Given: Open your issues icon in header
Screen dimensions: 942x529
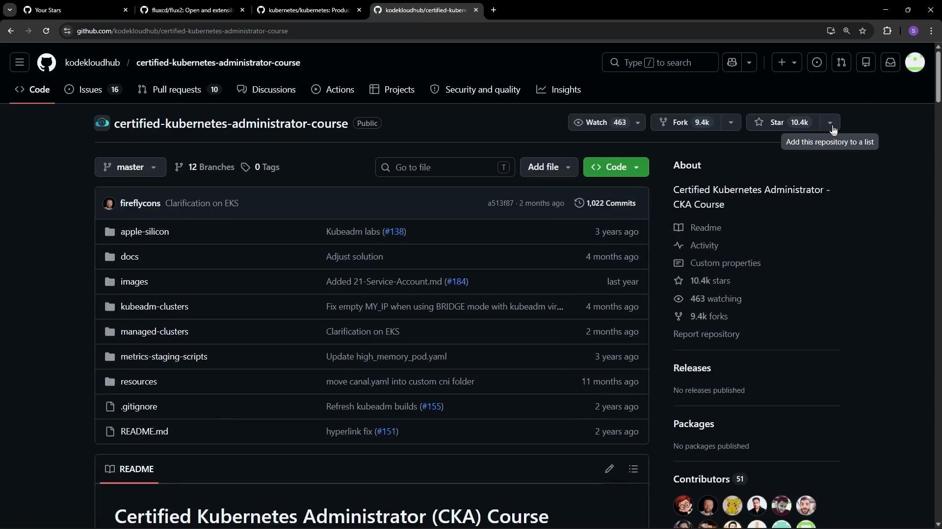Looking at the screenshot, I should click(817, 62).
